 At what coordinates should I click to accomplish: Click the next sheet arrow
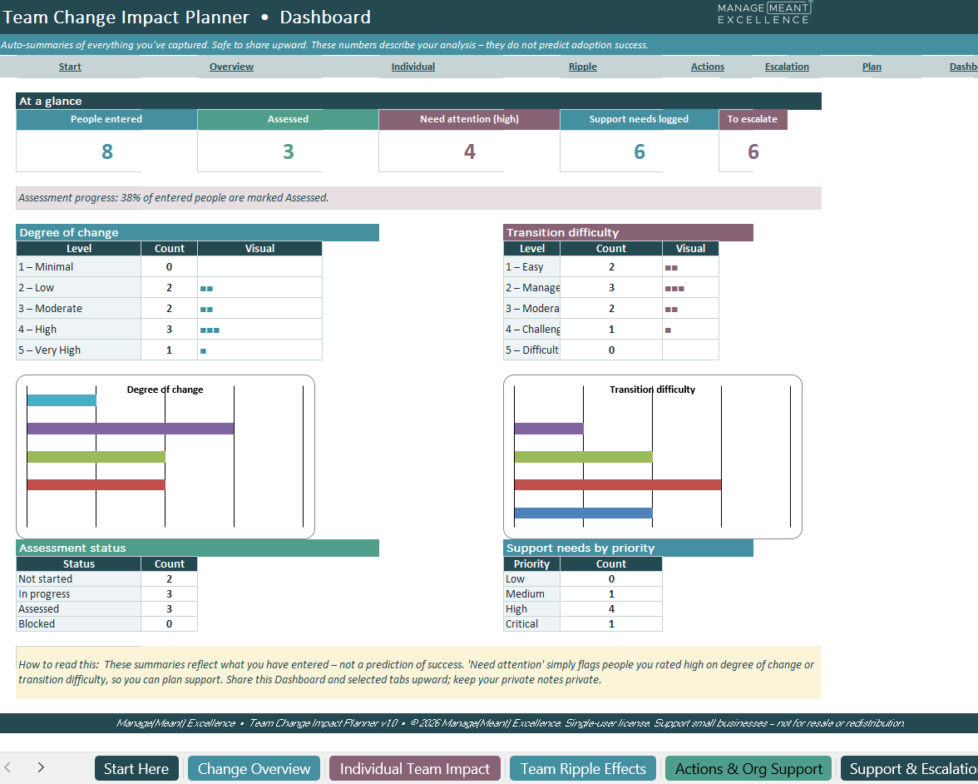[41, 767]
